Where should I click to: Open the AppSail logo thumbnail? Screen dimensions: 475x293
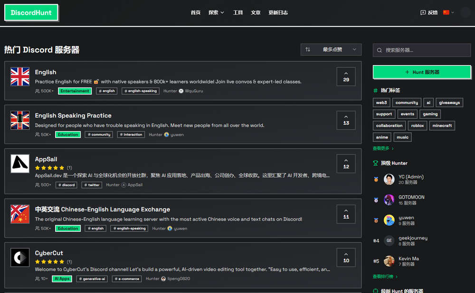pyautogui.click(x=20, y=164)
